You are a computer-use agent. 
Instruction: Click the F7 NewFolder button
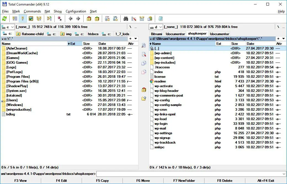click(x=184, y=180)
